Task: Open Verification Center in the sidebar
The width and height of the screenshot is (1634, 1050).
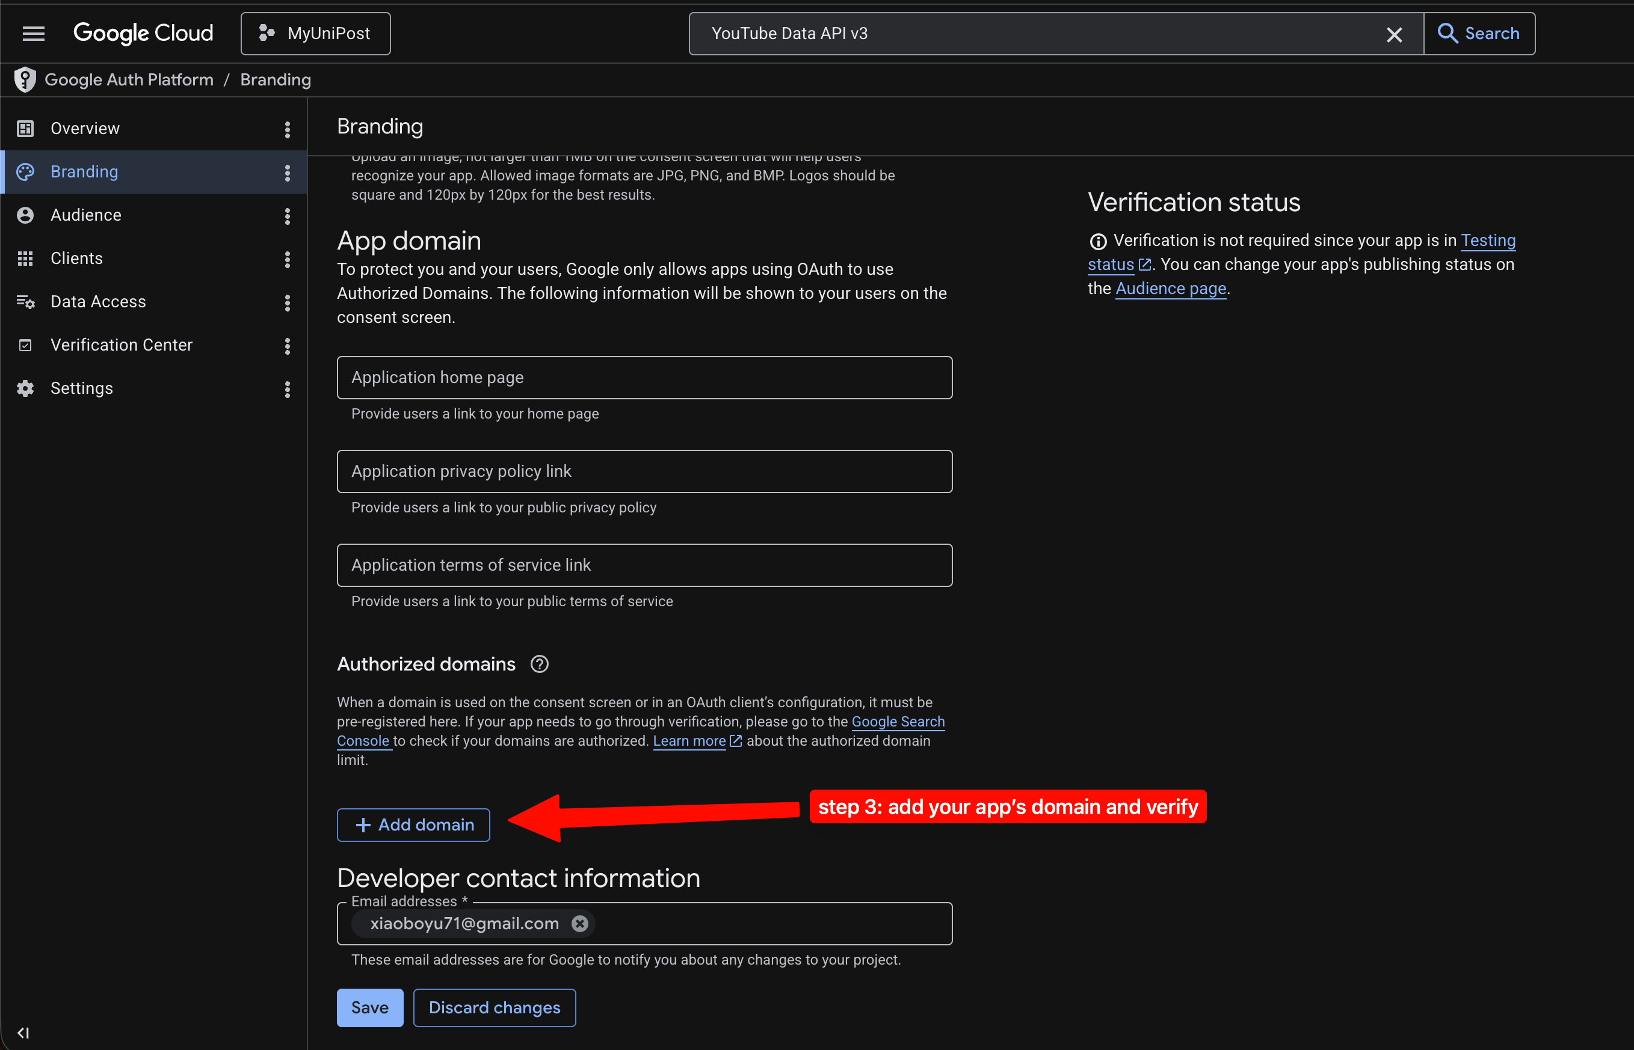Action: (154, 345)
